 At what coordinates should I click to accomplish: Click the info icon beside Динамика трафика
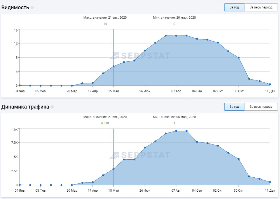point(52,107)
